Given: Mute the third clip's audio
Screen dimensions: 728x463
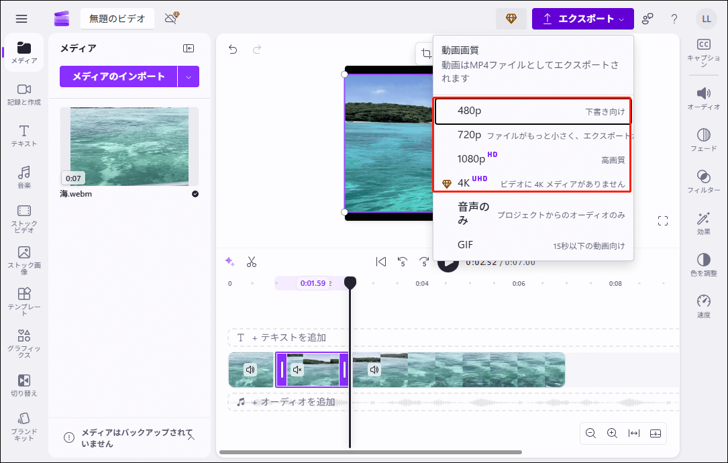Looking at the screenshot, I should pyautogui.click(x=374, y=370).
